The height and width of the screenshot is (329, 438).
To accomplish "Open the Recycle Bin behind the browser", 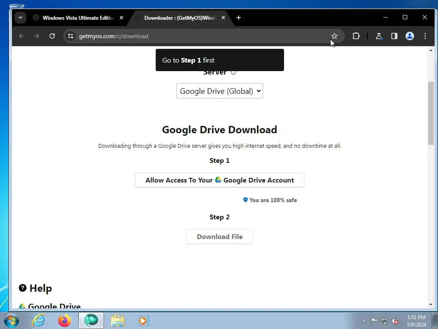I will pyautogui.click(x=17, y=6).
